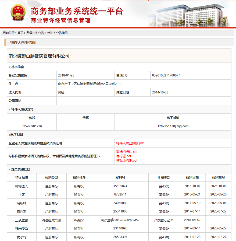This screenshot has width=236, height=241.
Task: Select brand name 柠檬达人
Action: pyautogui.click(x=22, y=186)
